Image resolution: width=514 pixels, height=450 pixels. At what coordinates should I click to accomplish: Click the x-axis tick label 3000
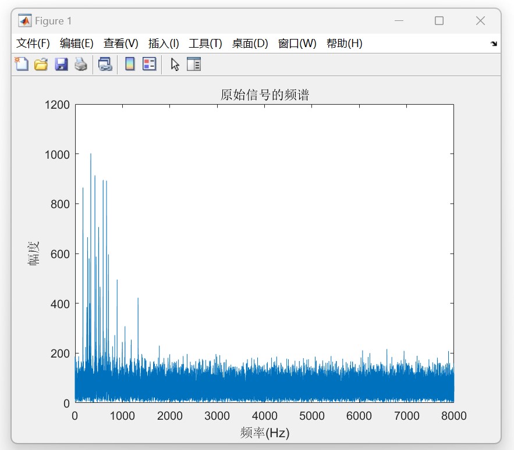[x=217, y=416]
